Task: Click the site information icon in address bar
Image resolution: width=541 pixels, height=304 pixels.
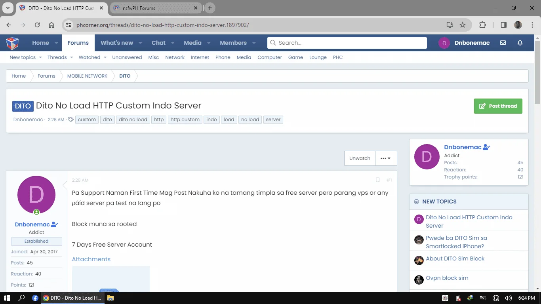Action: pyautogui.click(x=69, y=25)
